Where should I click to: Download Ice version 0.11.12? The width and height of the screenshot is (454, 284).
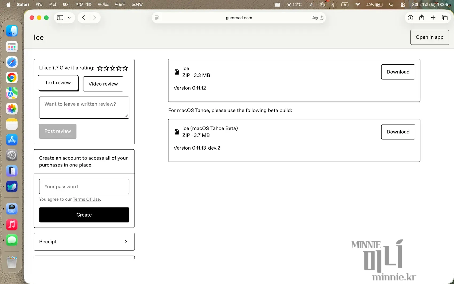click(x=398, y=72)
